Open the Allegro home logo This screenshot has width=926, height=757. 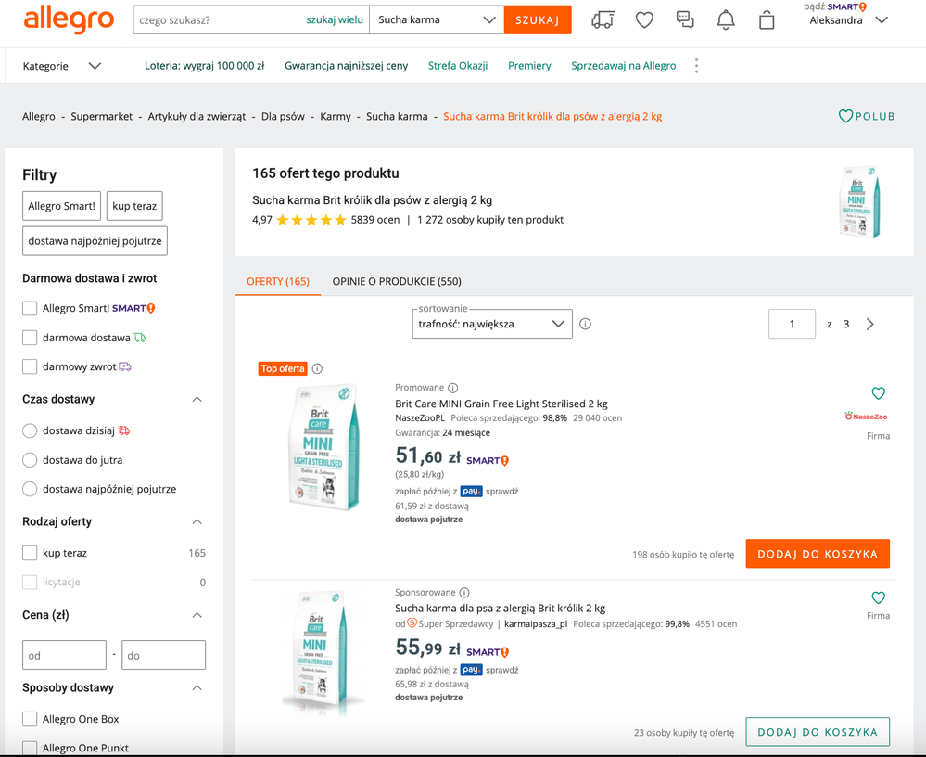point(69,19)
